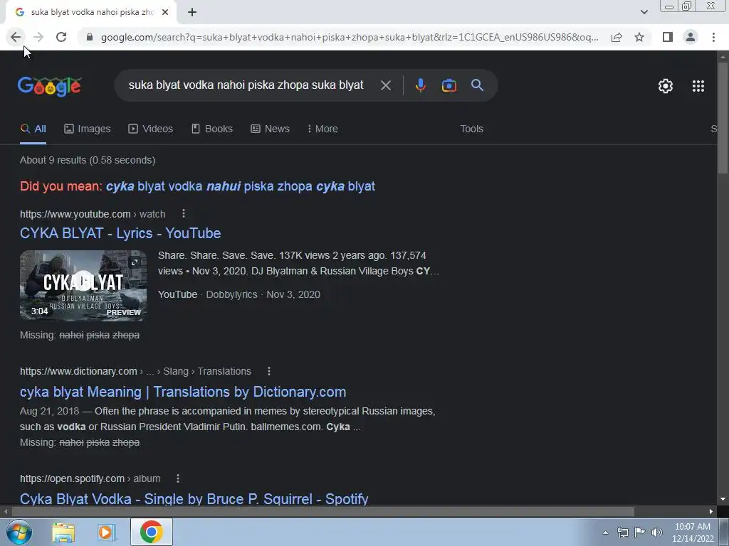This screenshot has width=729, height=546.
Task: Open the Chrome profile avatar icon
Action: [x=691, y=37]
